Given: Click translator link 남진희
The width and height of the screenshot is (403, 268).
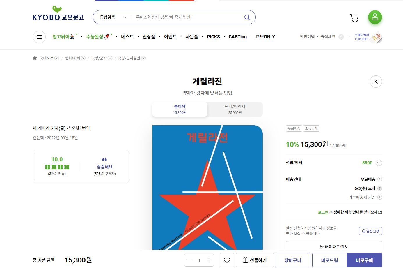Looking at the screenshot, I should click(x=75, y=128).
